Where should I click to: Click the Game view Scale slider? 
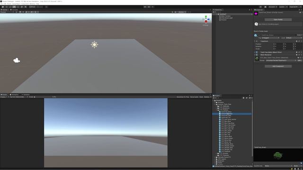tap(43, 97)
